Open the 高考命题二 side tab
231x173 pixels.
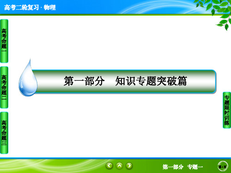pos(4,87)
